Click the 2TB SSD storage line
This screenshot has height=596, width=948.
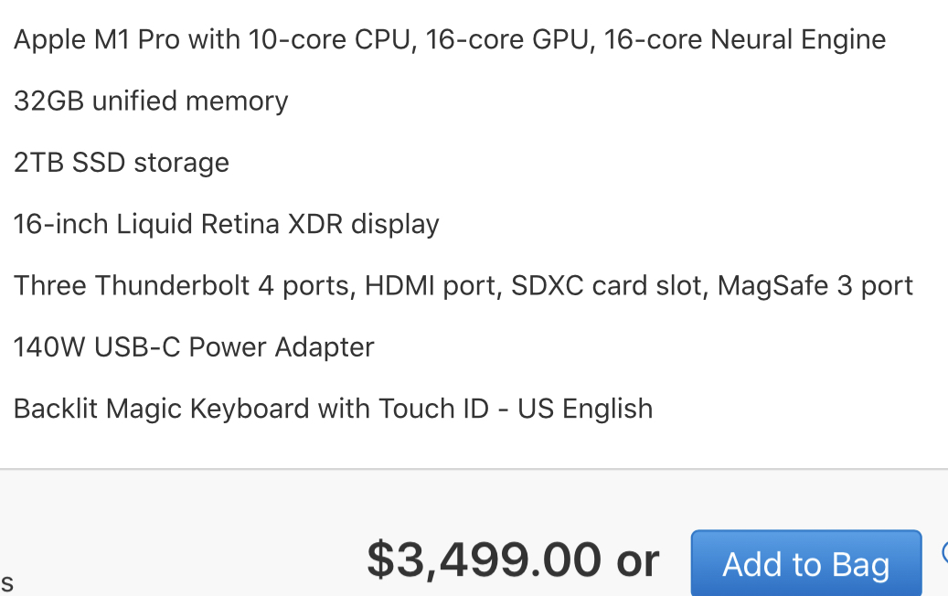pyautogui.click(x=122, y=163)
